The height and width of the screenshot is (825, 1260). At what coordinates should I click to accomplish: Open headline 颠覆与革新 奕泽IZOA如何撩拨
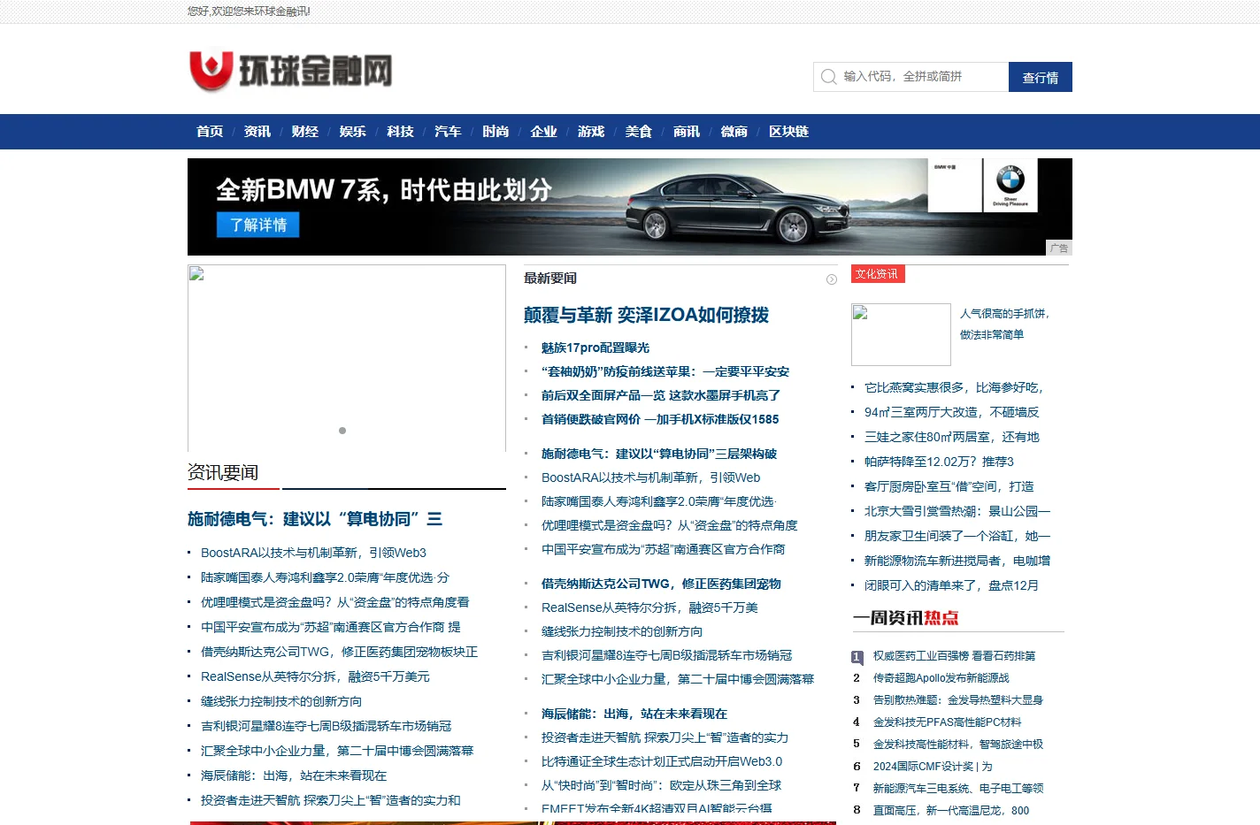646,315
